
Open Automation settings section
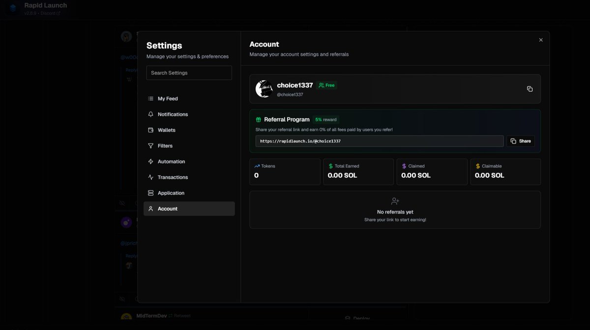[189, 162]
